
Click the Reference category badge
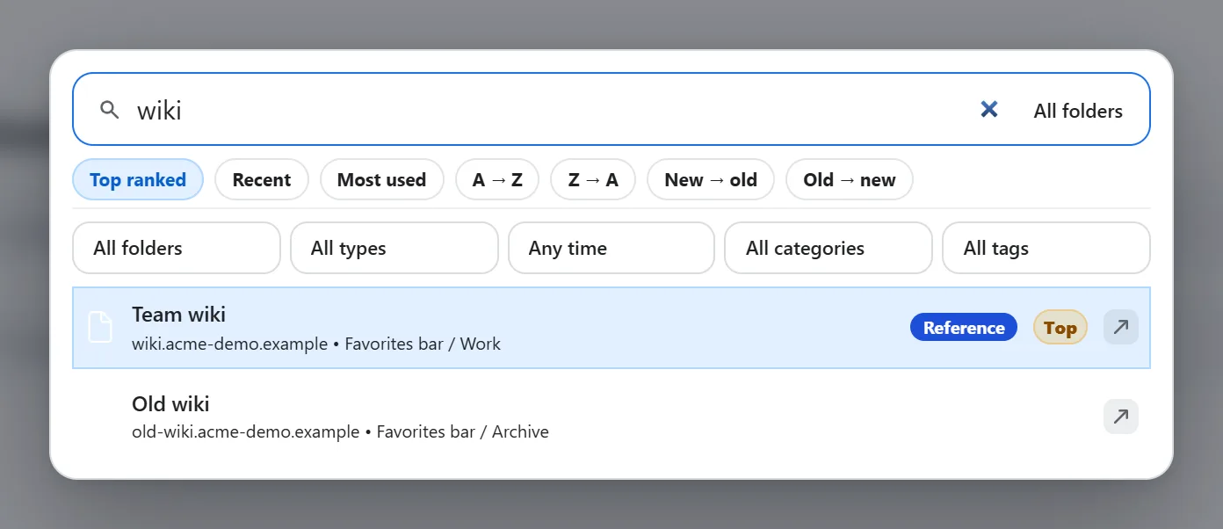pos(964,328)
